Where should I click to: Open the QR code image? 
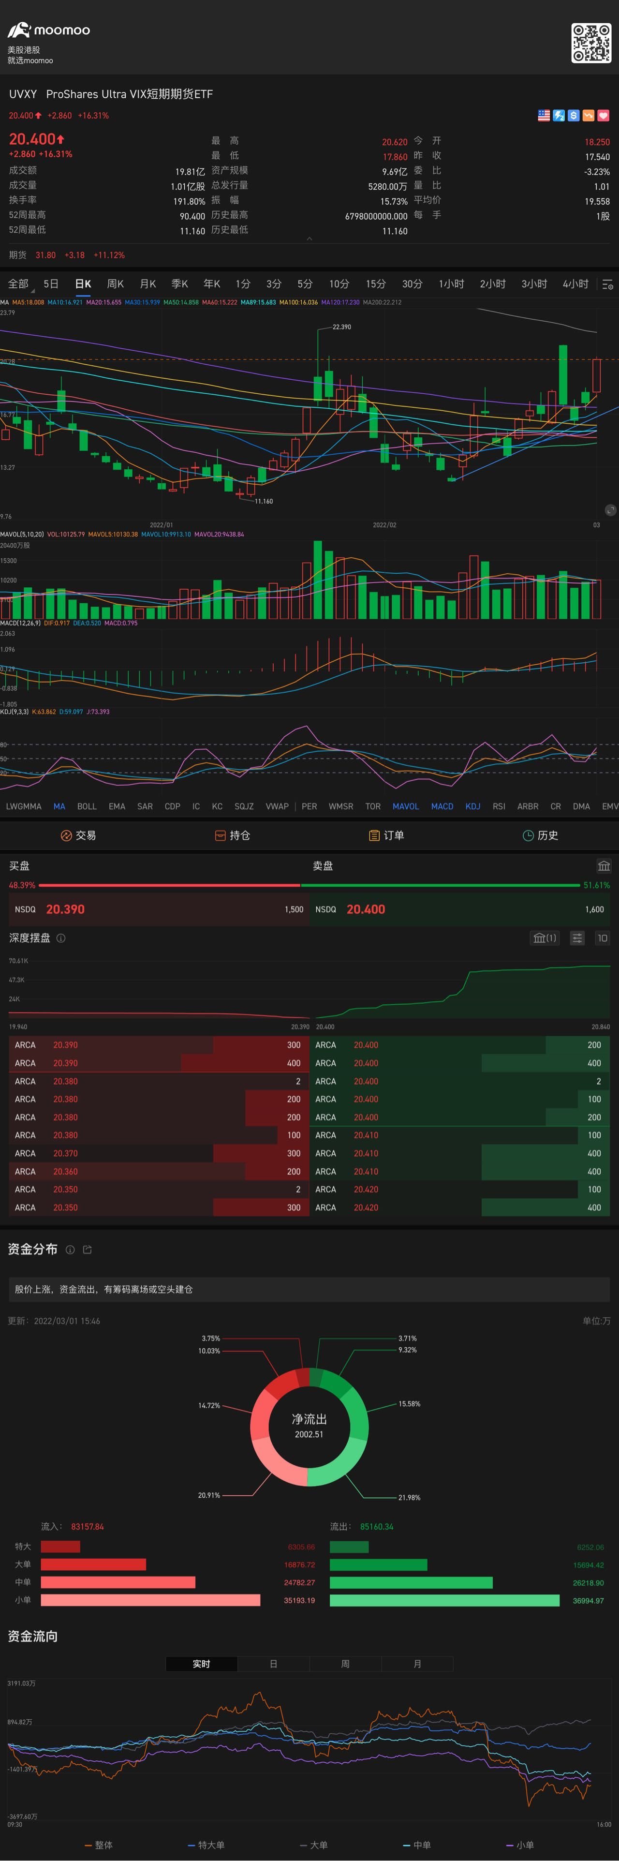[x=591, y=43]
